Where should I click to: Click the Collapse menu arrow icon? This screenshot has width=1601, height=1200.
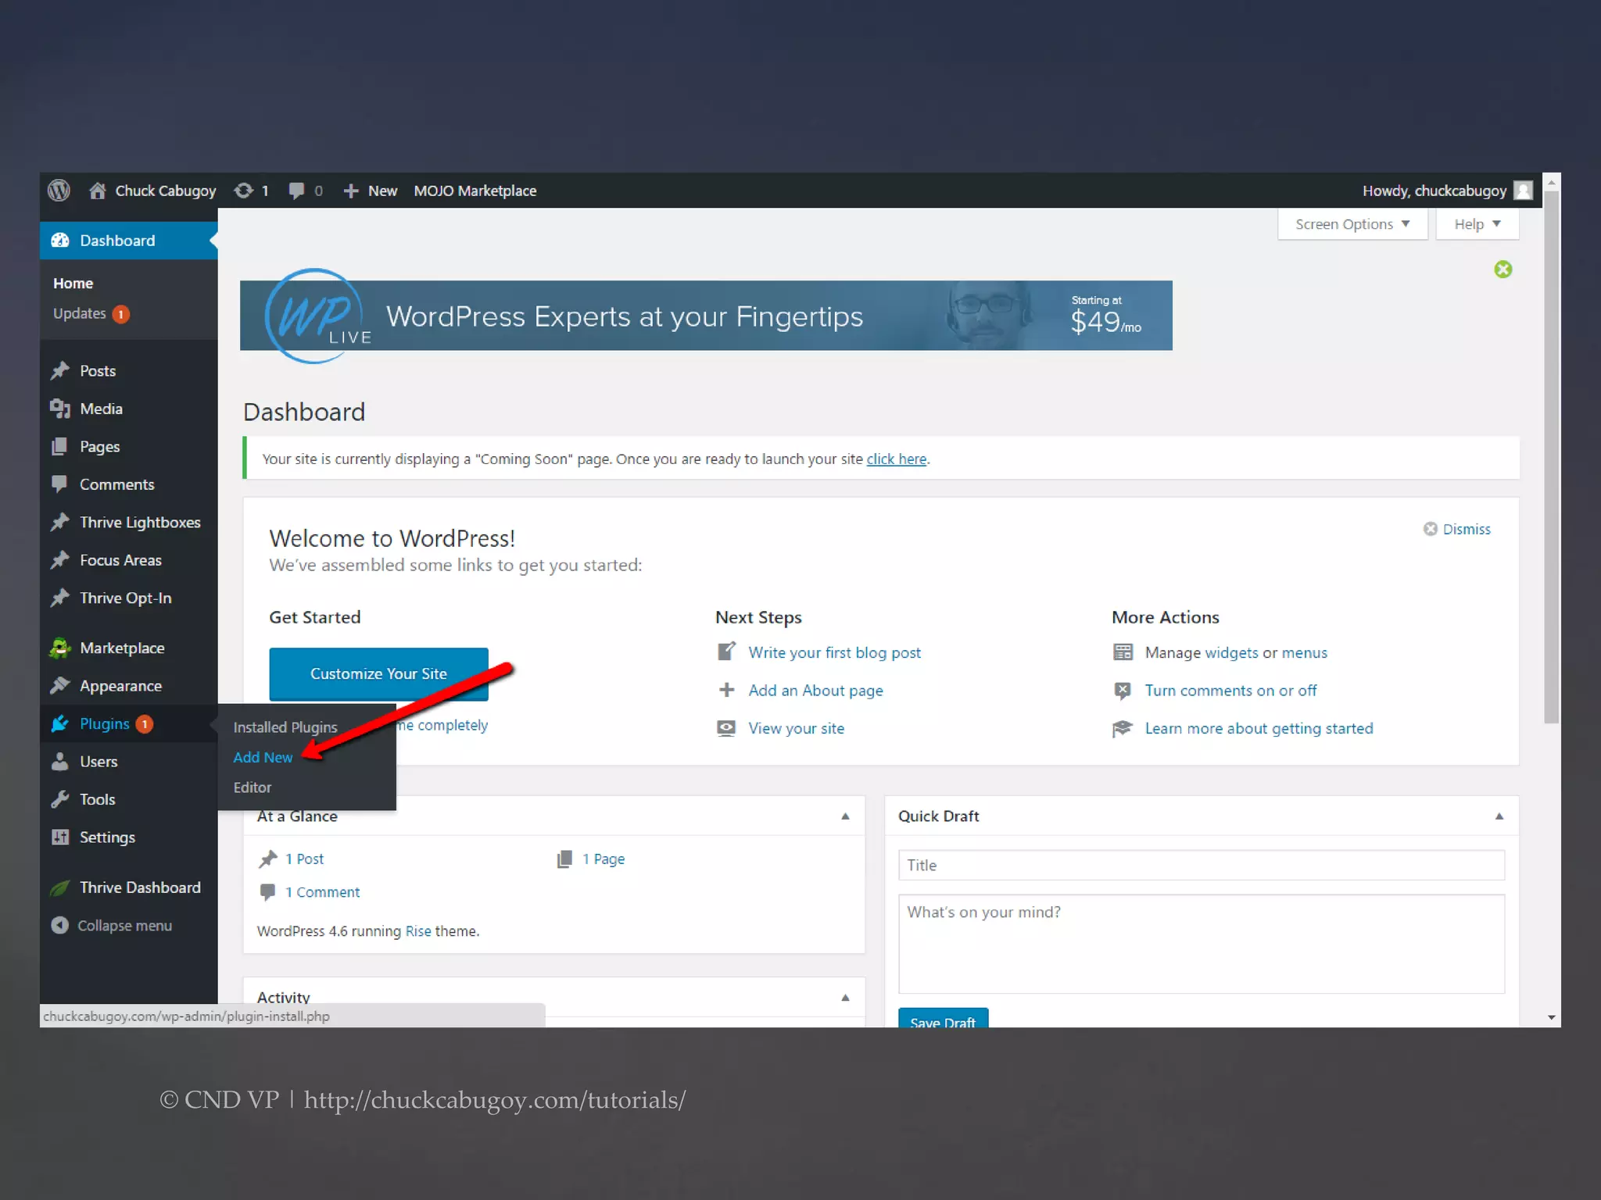pos(60,925)
